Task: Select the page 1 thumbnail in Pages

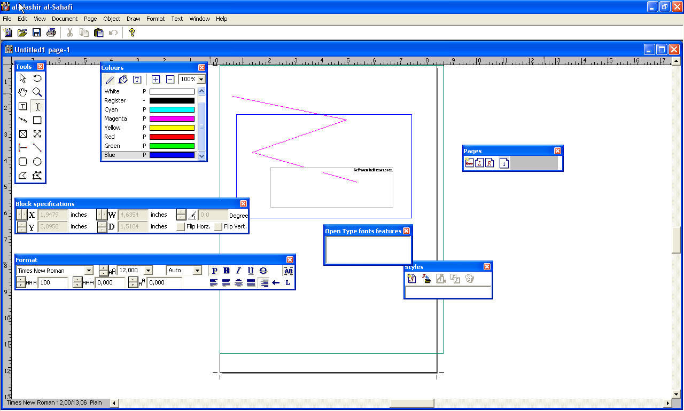Action: [504, 163]
